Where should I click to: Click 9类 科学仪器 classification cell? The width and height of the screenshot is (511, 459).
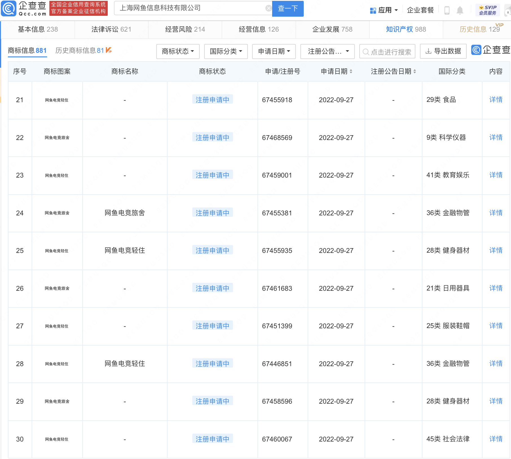pos(446,137)
